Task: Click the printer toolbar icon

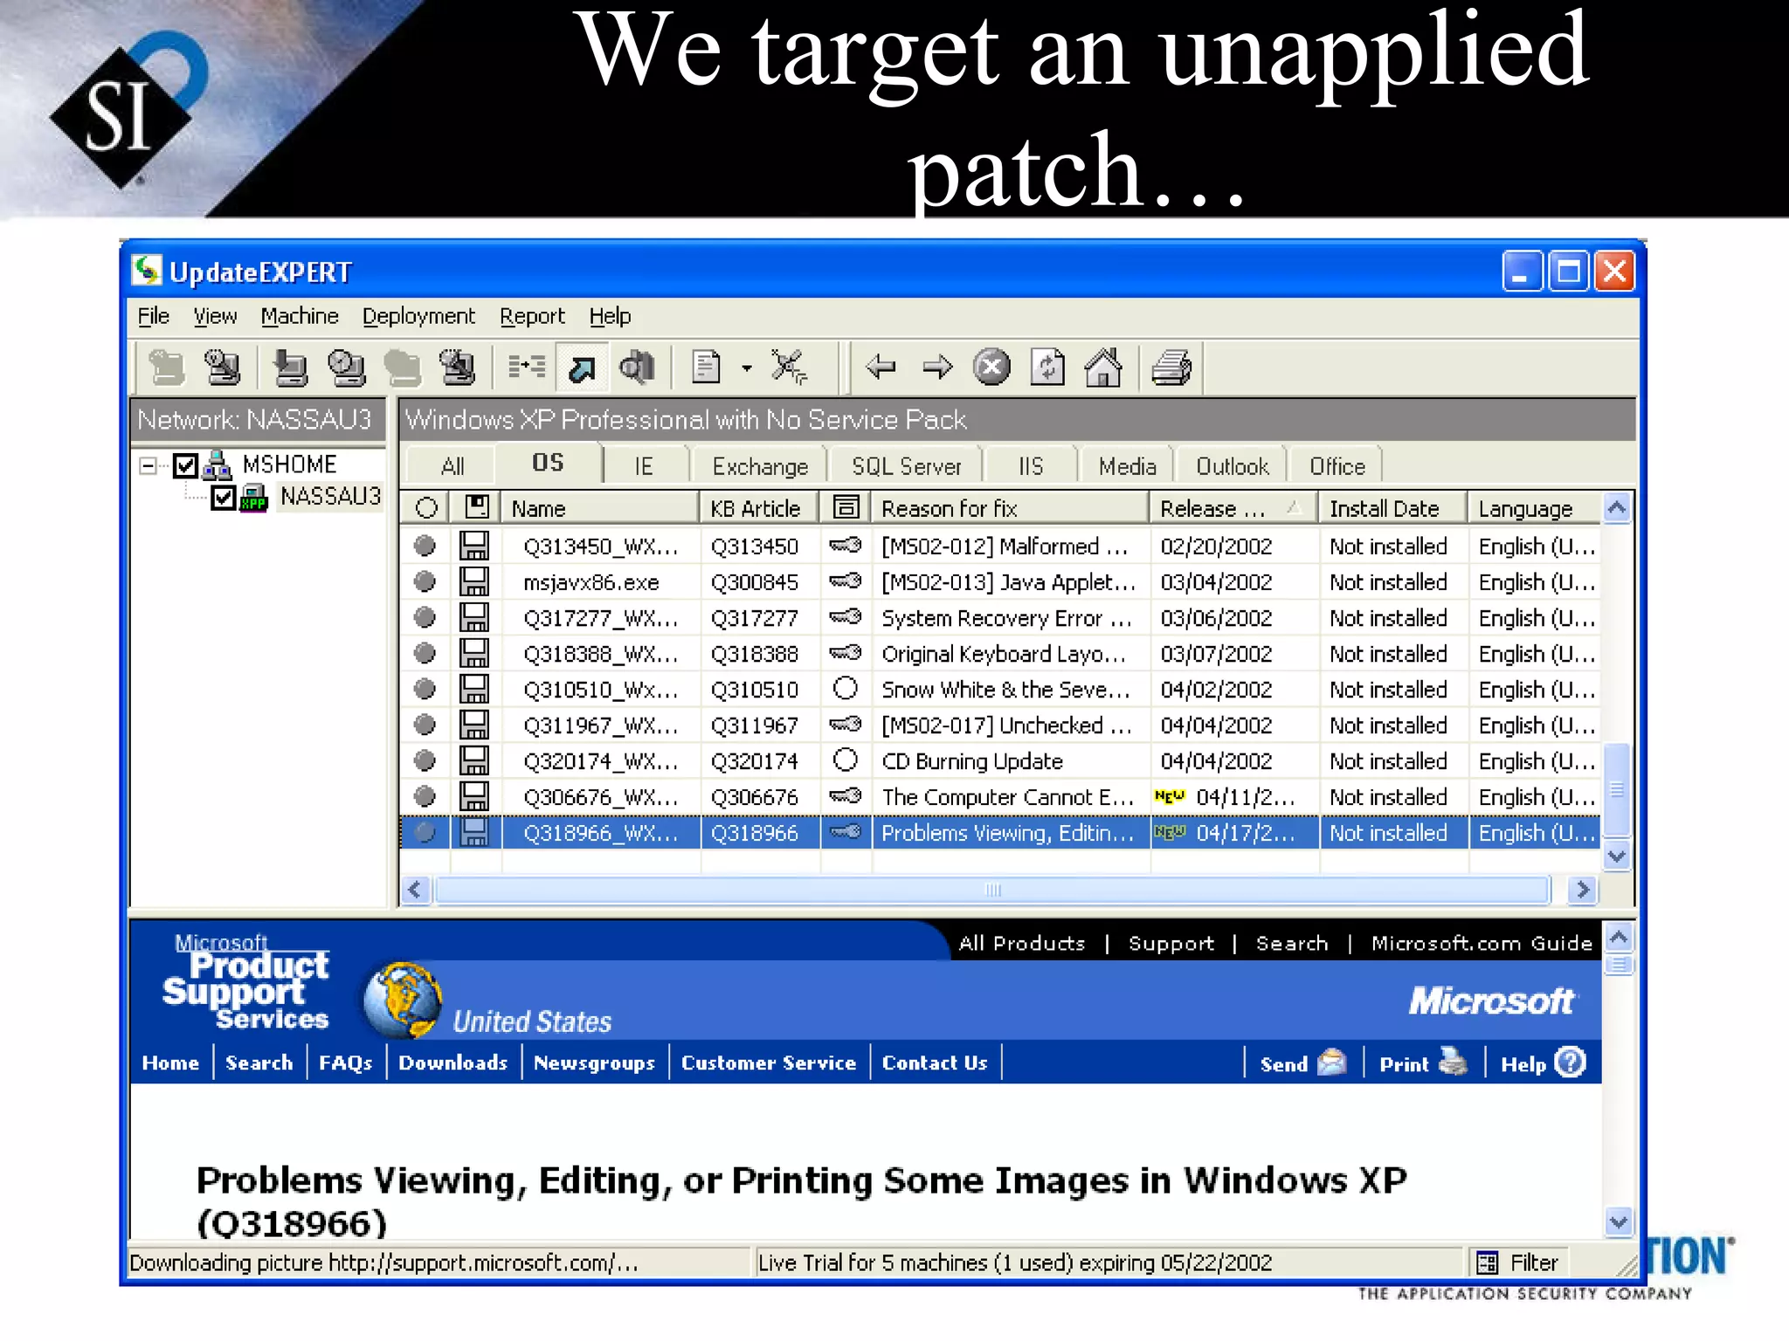Action: click(x=1171, y=367)
